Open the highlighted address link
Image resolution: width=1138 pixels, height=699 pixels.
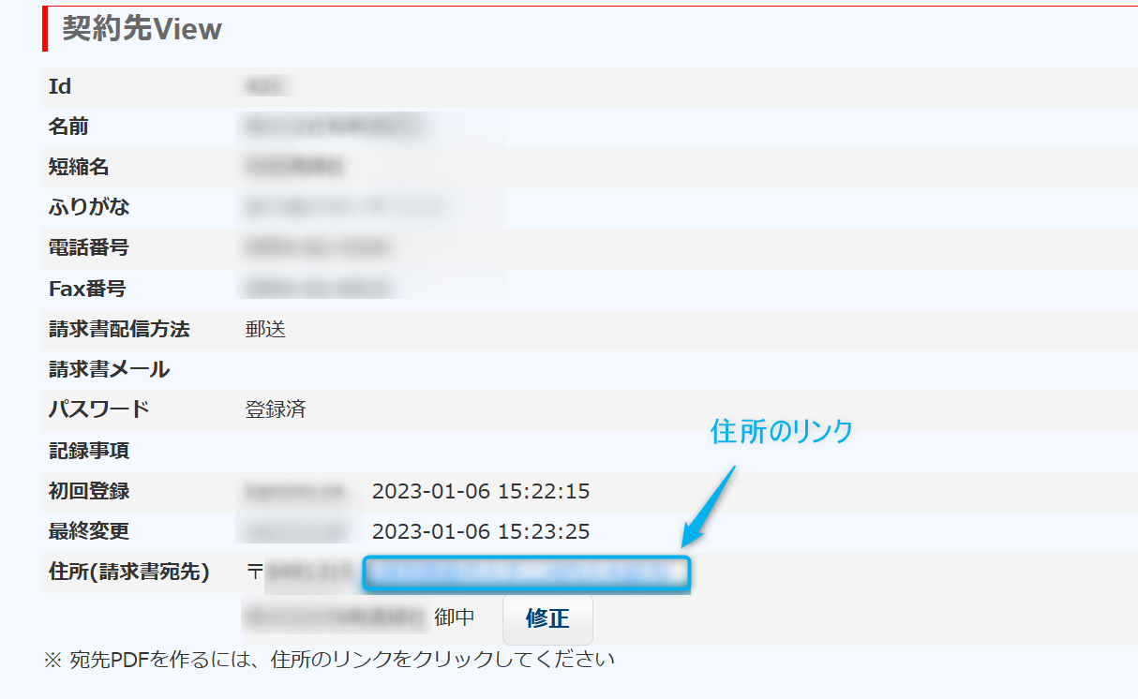pyautogui.click(x=527, y=573)
